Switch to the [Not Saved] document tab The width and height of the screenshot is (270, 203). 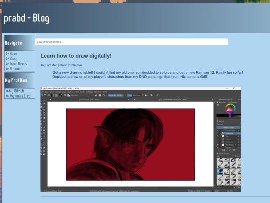pos(89,100)
